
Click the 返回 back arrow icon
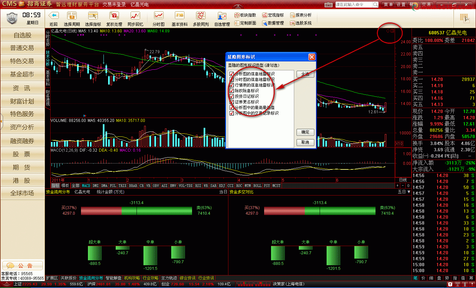54,16
